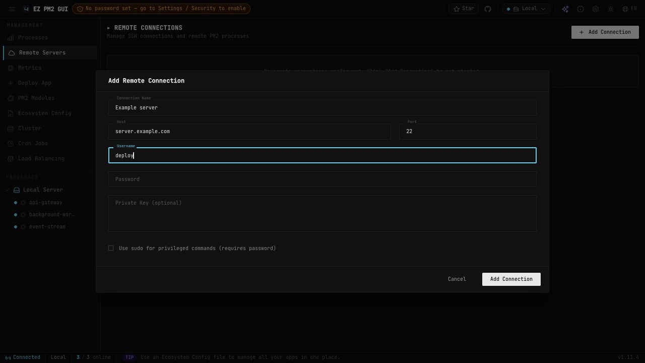Focus the Port field
This screenshot has width=645, height=363.
(x=468, y=132)
